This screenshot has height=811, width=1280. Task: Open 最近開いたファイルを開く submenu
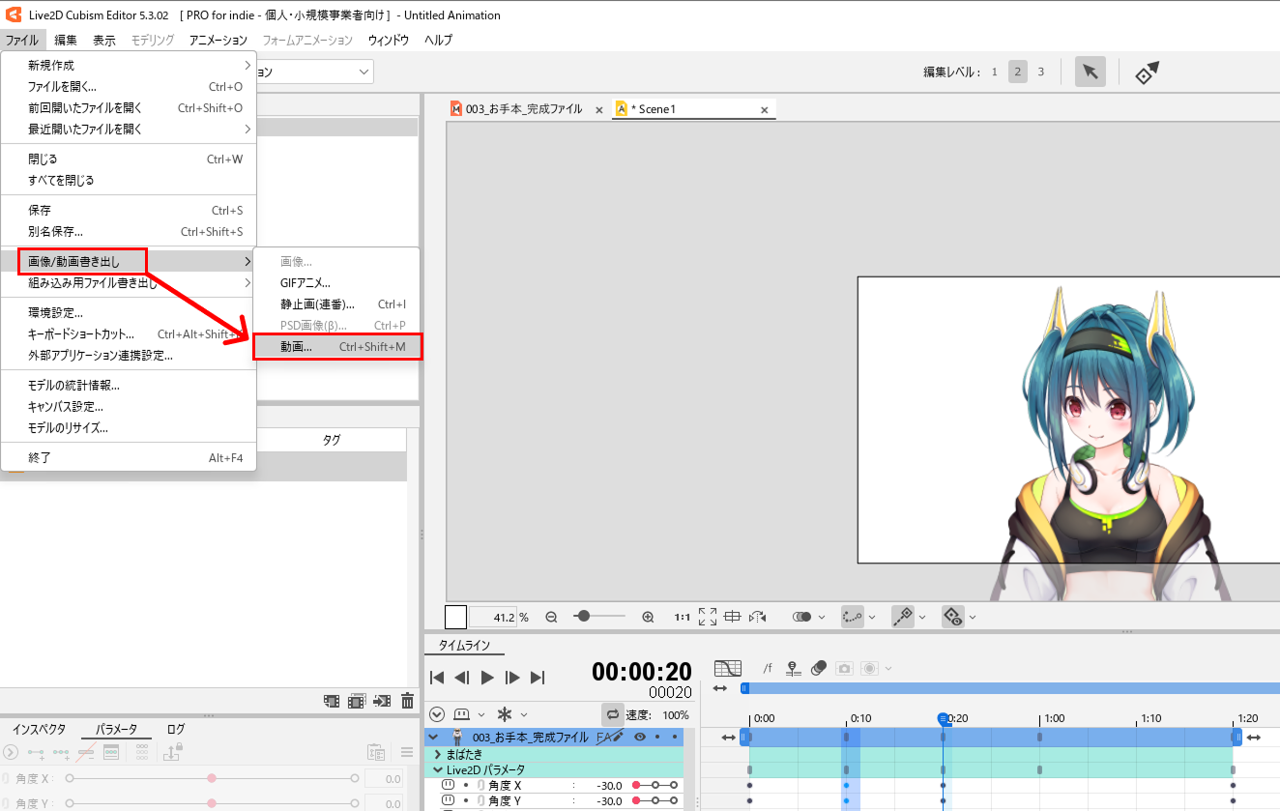pos(129,129)
